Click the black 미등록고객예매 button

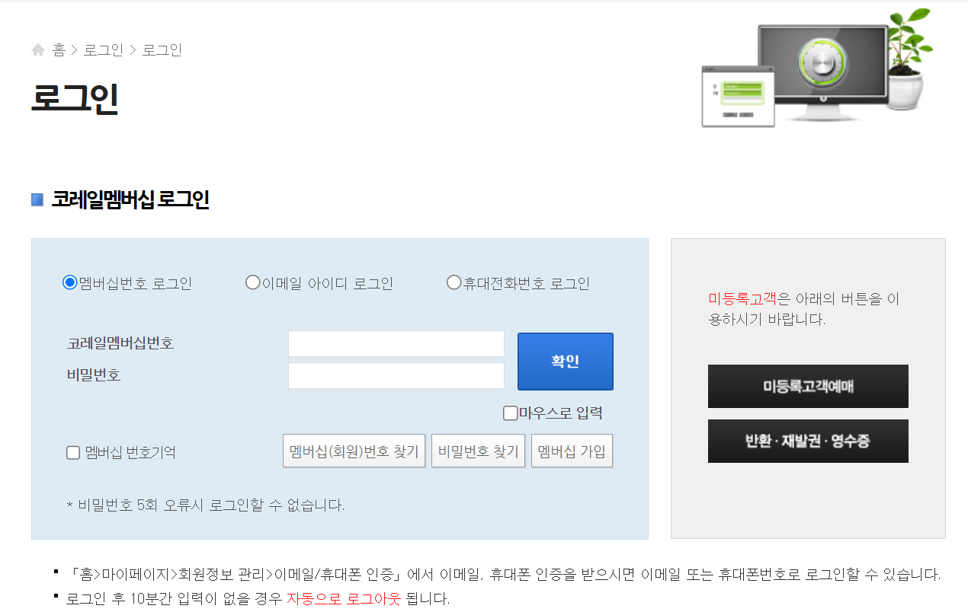pyautogui.click(x=808, y=386)
